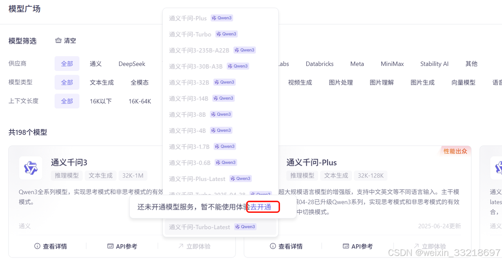Click the 性能出众 badge on 通义千问-Plus card
Screen dimensions: 502x261
pos(455,151)
